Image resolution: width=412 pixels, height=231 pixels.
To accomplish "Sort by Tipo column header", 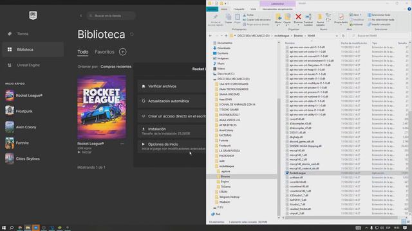I will [x=375, y=43].
